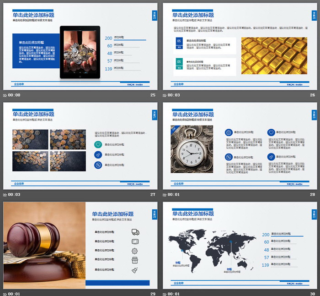Click the transition star icon under slide 26
The width and height of the screenshot is (320, 296).
[x=165, y=95]
